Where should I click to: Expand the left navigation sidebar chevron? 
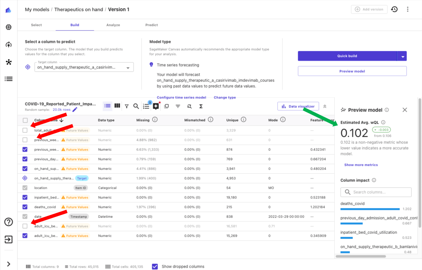[9, 264]
